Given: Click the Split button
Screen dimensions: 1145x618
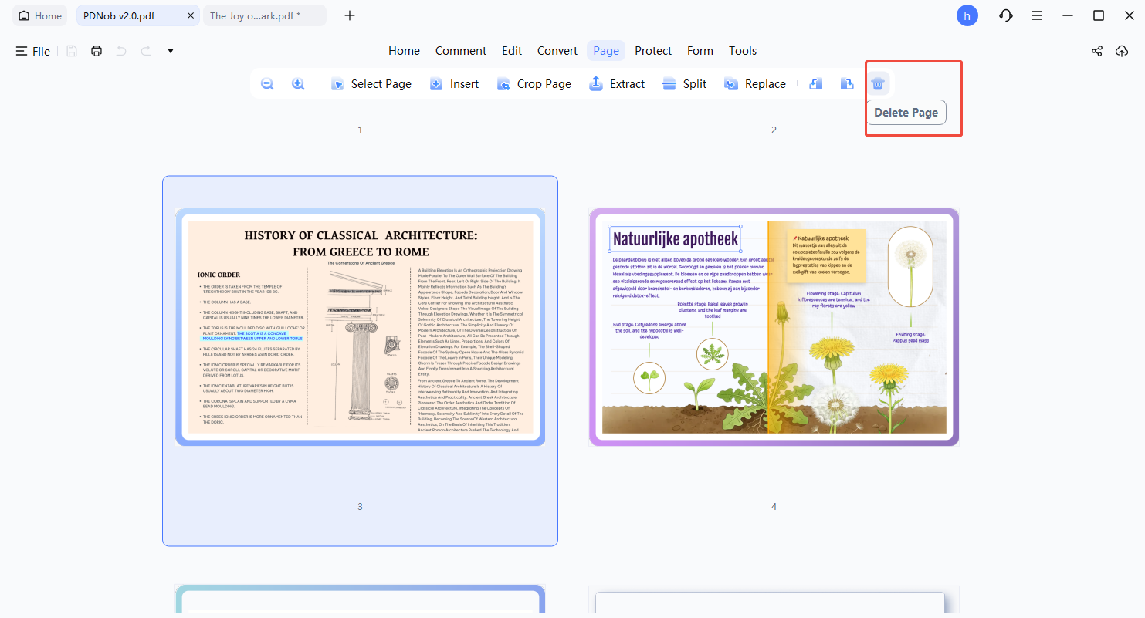Looking at the screenshot, I should coord(684,84).
